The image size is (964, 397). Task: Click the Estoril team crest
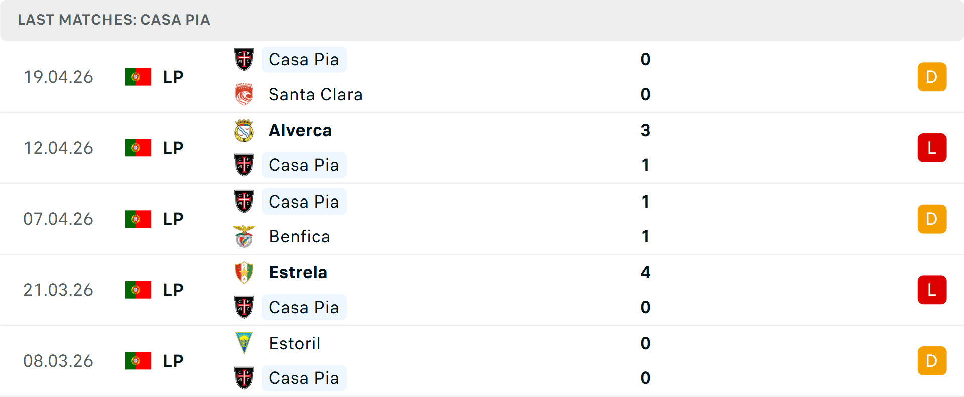[x=244, y=343]
